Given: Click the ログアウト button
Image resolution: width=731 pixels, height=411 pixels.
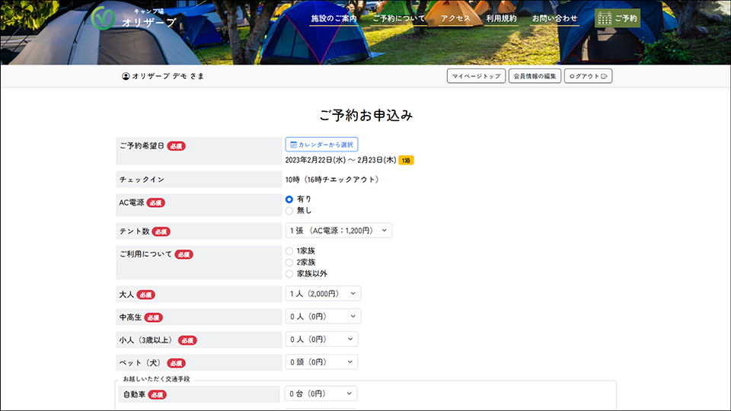Looking at the screenshot, I should point(588,76).
